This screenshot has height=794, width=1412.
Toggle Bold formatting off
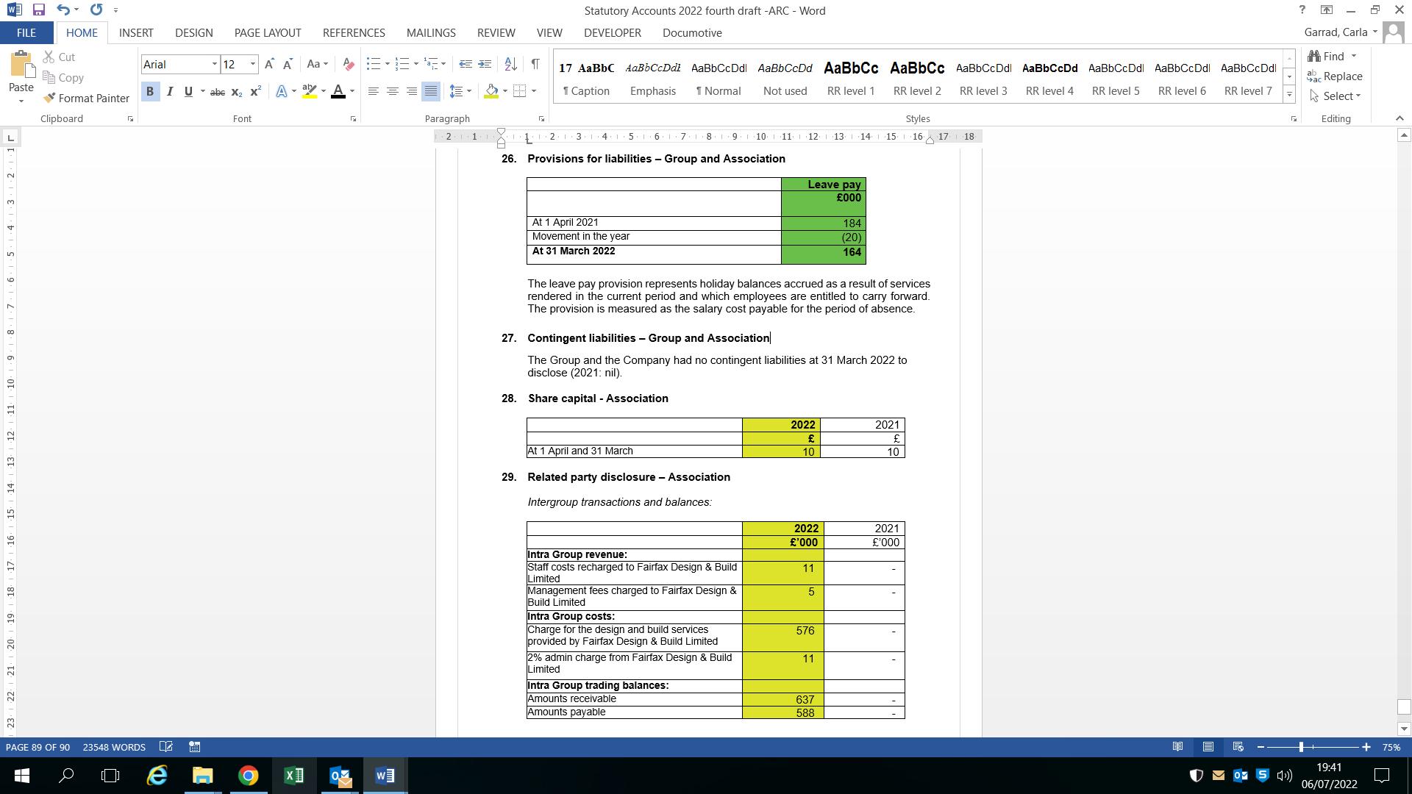point(150,92)
